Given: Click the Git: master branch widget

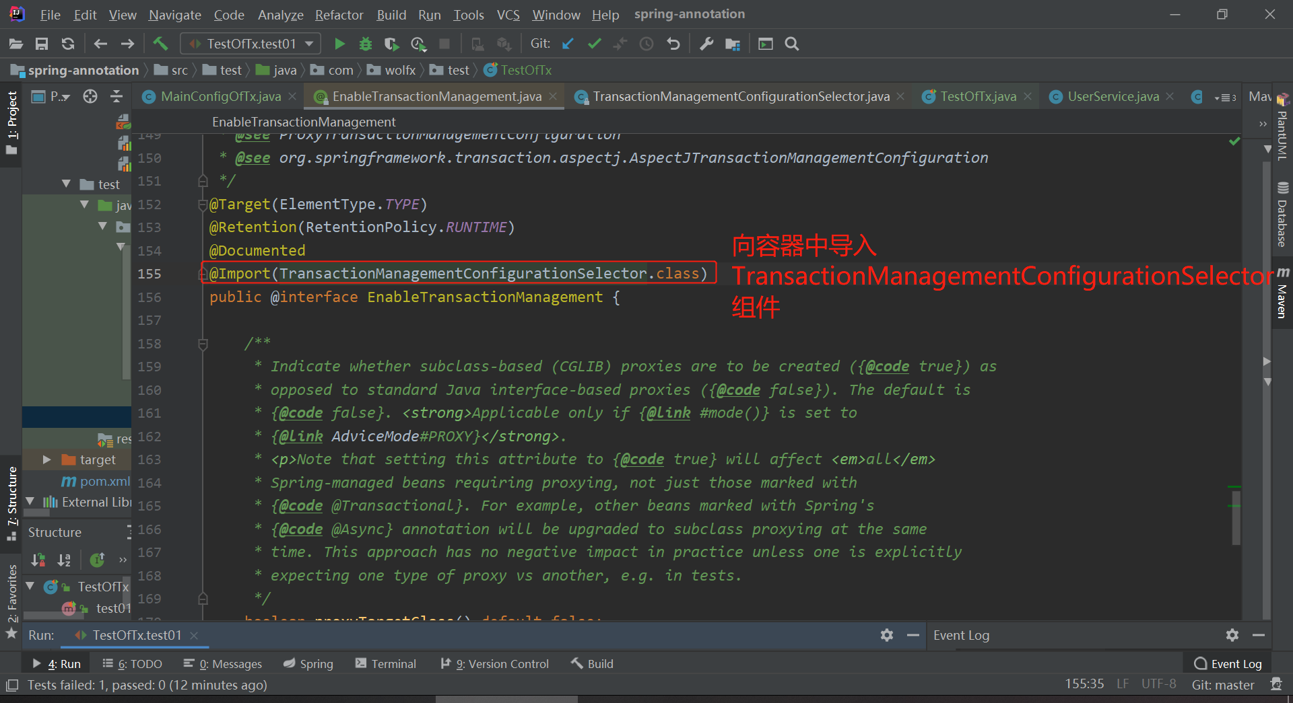Looking at the screenshot, I should click(x=1223, y=684).
